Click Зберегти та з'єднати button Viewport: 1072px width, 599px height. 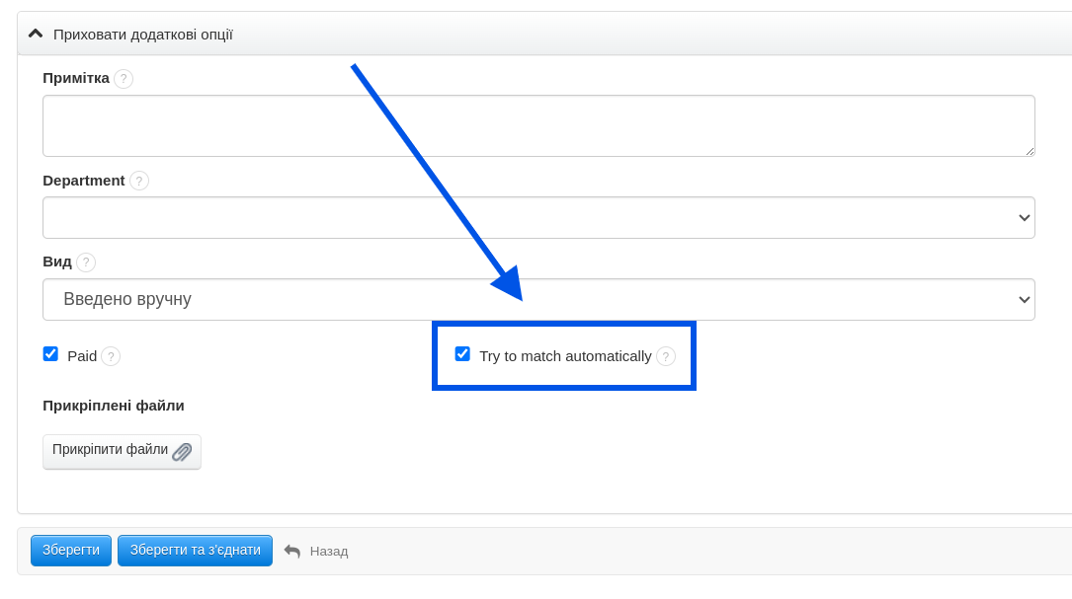(x=195, y=551)
